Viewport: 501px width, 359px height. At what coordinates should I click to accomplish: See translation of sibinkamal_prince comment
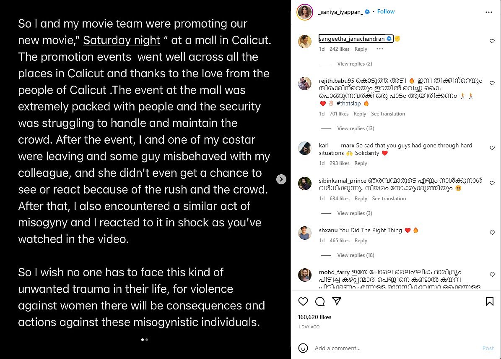[x=389, y=199]
